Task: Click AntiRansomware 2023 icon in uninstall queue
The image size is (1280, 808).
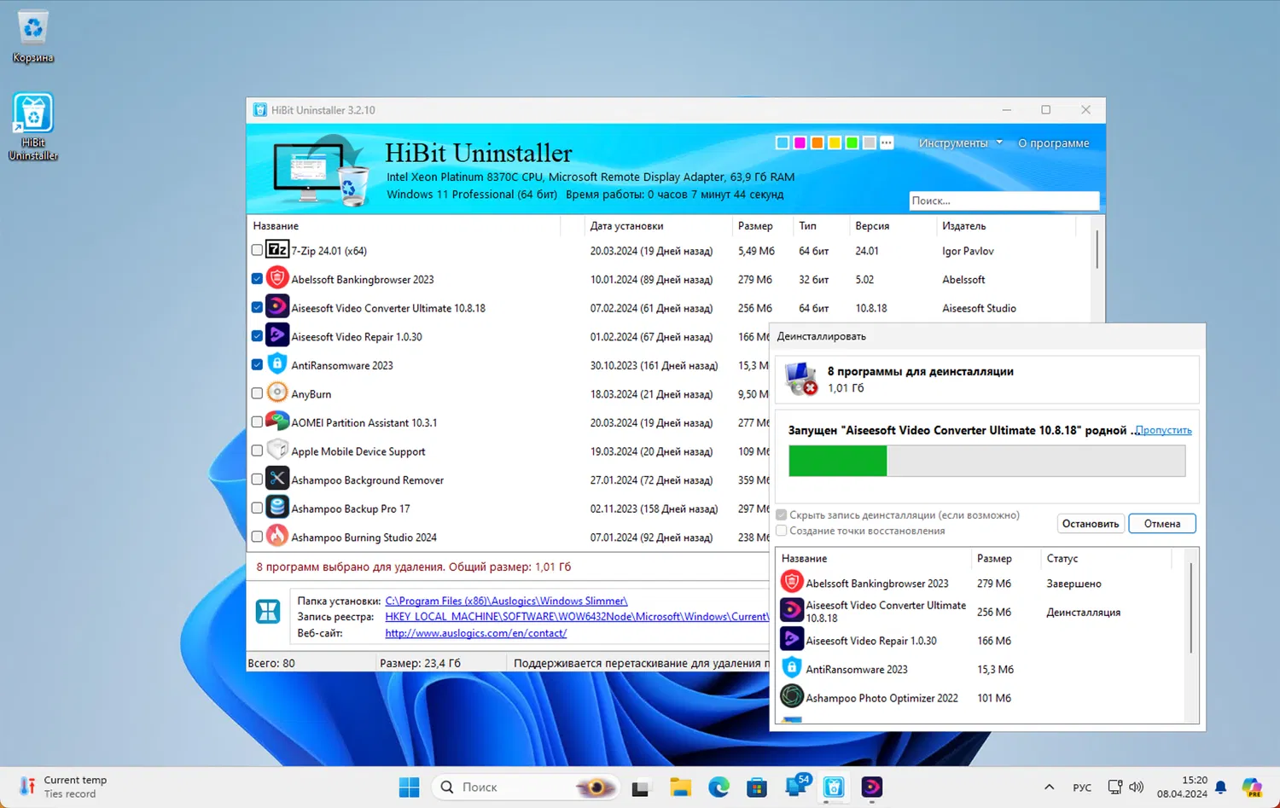Action: click(x=792, y=668)
